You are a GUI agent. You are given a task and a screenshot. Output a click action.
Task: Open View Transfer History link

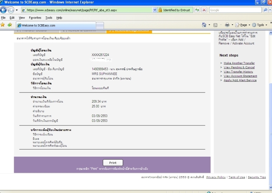pos(238,72)
